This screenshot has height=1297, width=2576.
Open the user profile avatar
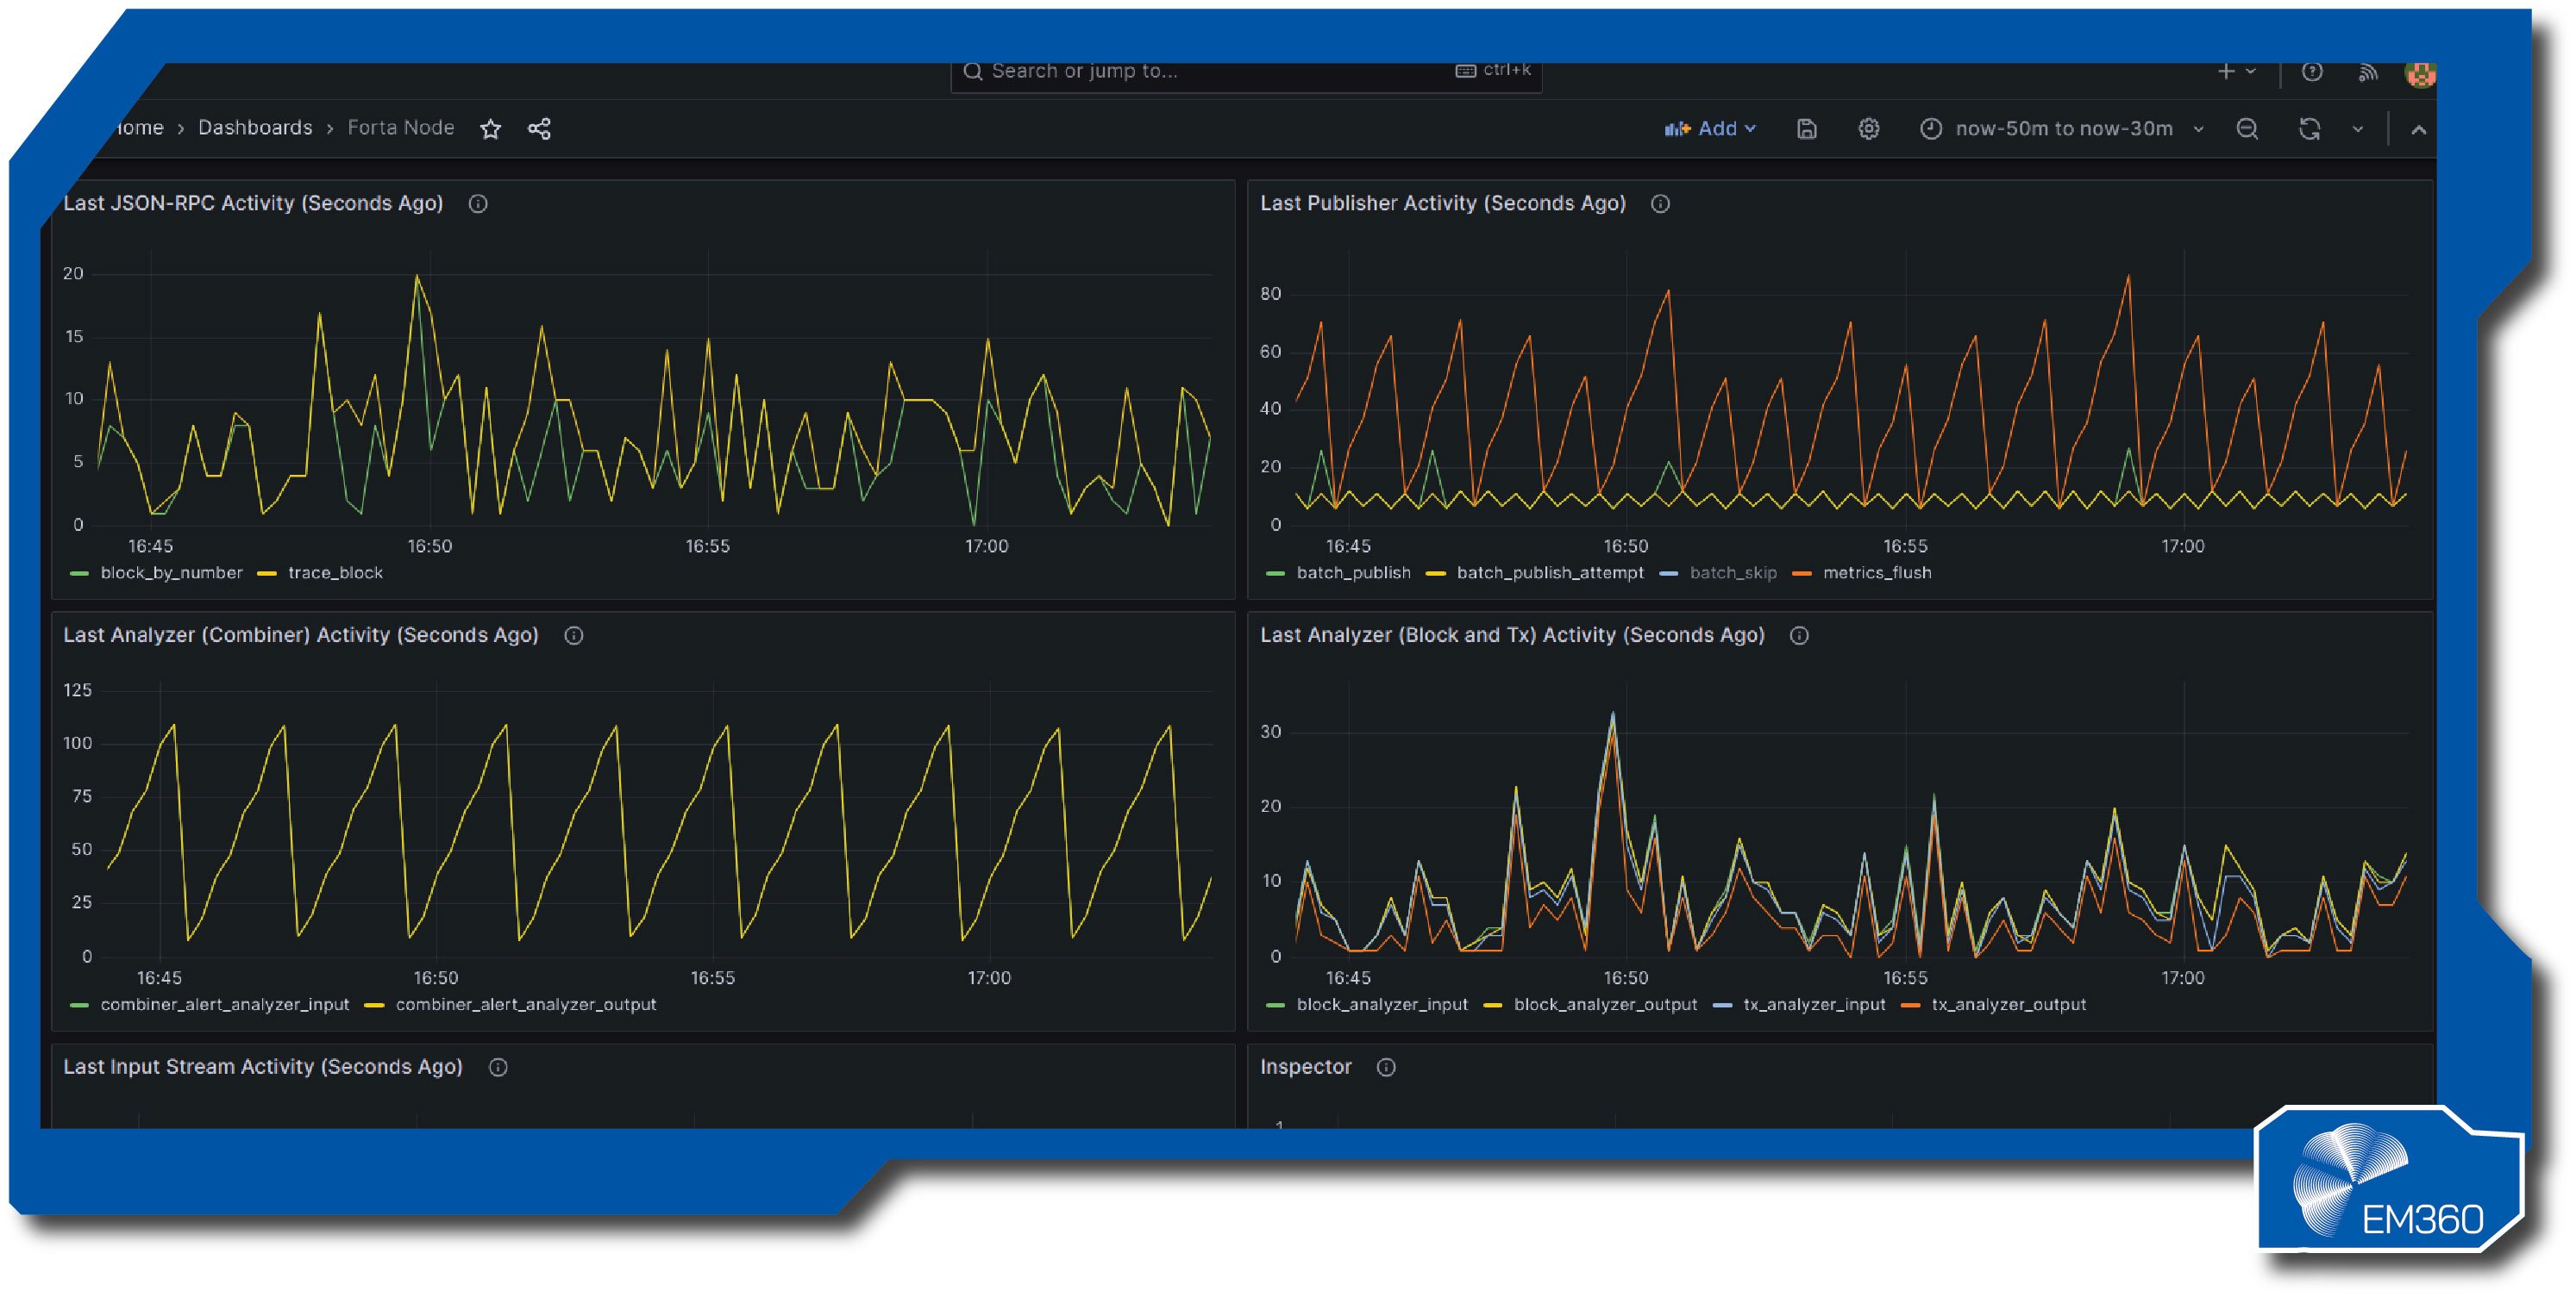(x=2421, y=71)
